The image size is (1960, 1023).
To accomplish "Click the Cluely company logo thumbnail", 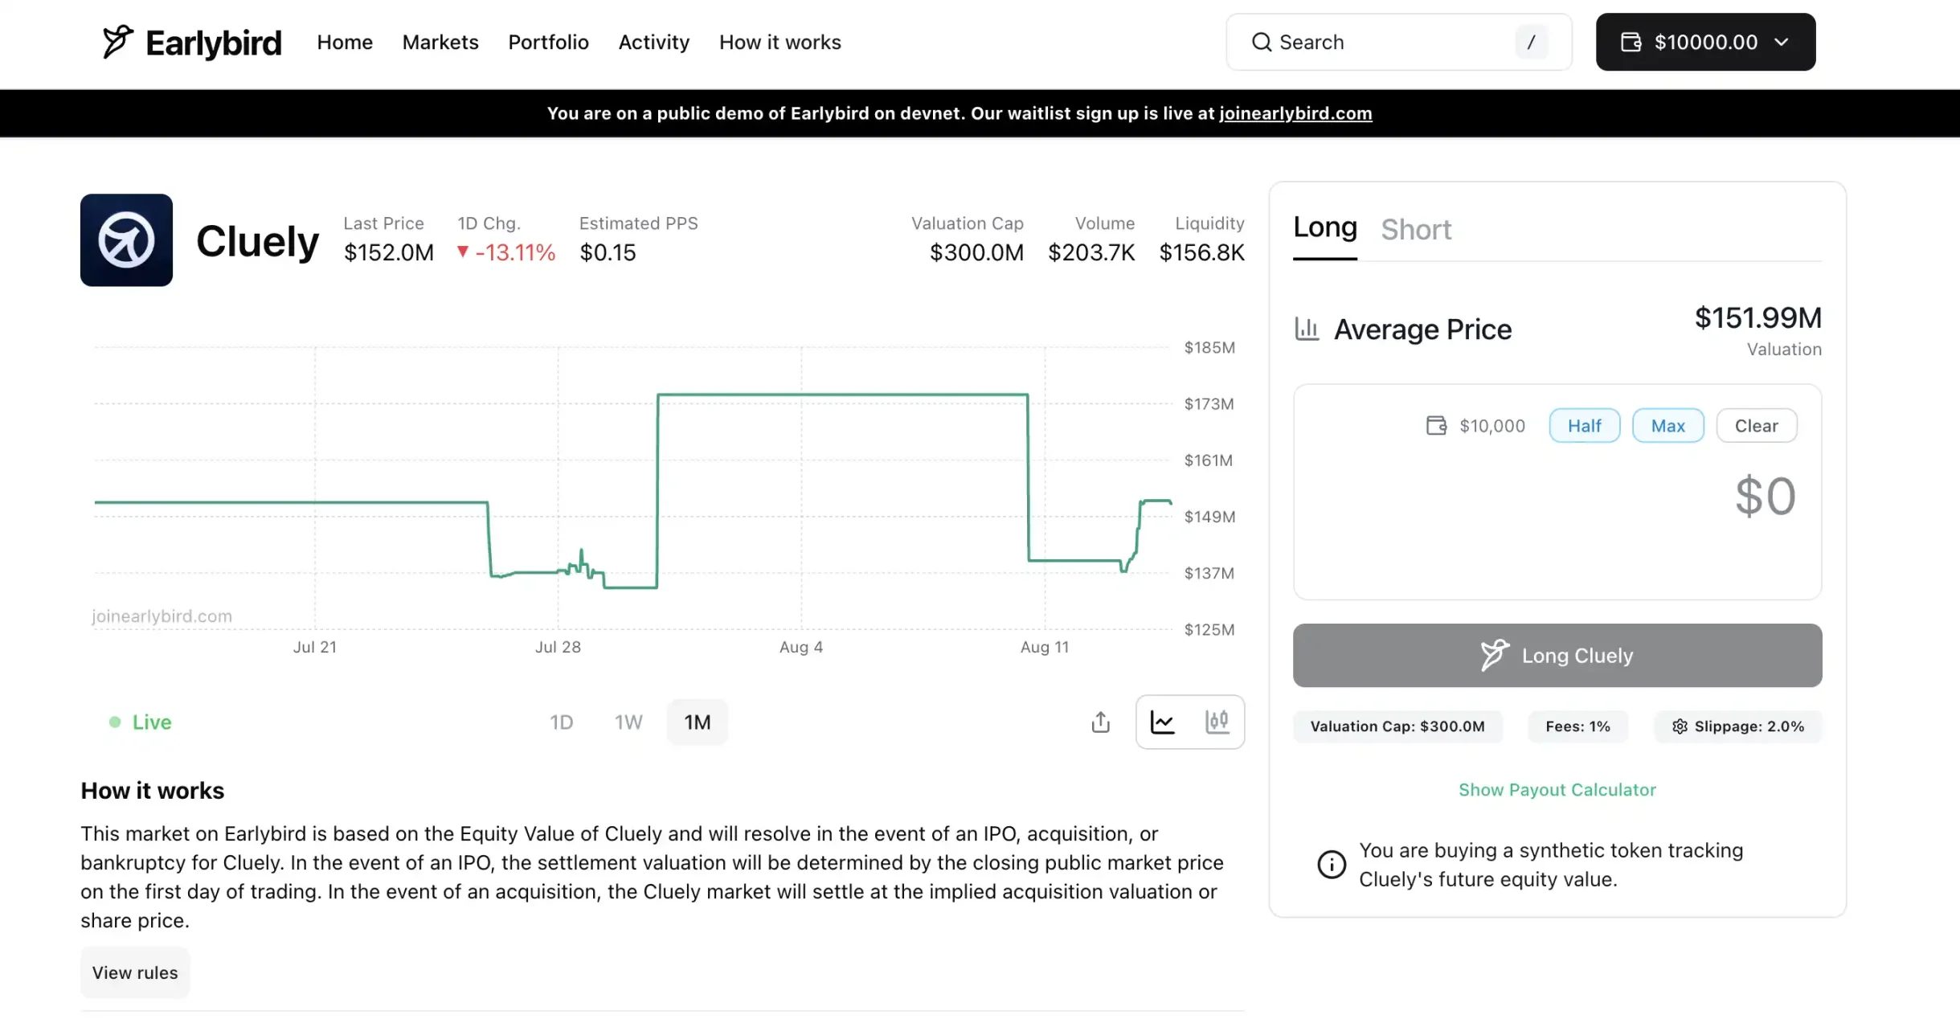I will (126, 240).
